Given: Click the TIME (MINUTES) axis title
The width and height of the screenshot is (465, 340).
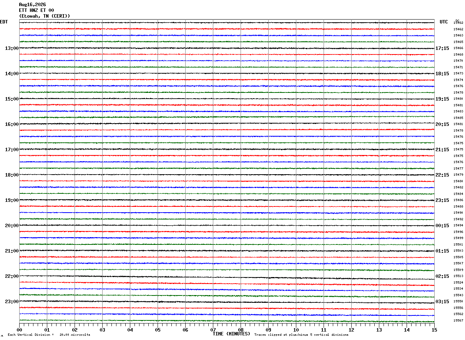Looking at the screenshot, I should (231, 334).
